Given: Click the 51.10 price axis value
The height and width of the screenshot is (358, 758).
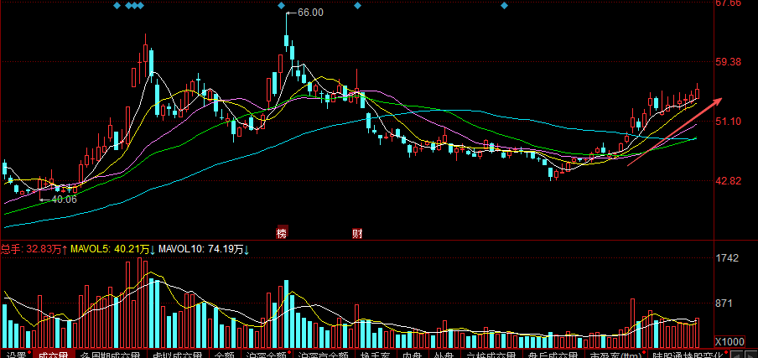Looking at the screenshot, I should (x=728, y=122).
